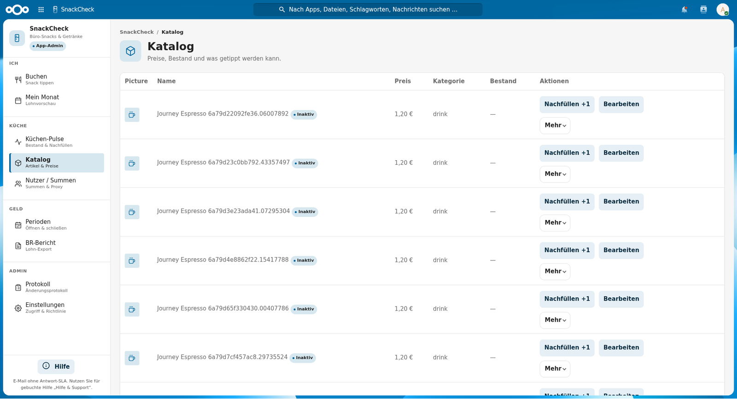Click Nachfüllen +1 for Espresso 6a79d23c0bb792
This screenshot has height=399, width=737.
[567, 153]
